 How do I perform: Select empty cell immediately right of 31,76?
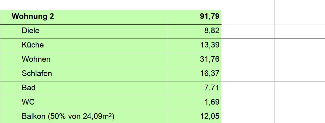pos(248,59)
